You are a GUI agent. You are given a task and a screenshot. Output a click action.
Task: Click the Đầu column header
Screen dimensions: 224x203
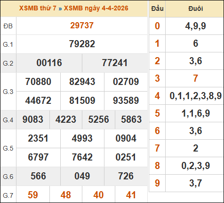157,8
